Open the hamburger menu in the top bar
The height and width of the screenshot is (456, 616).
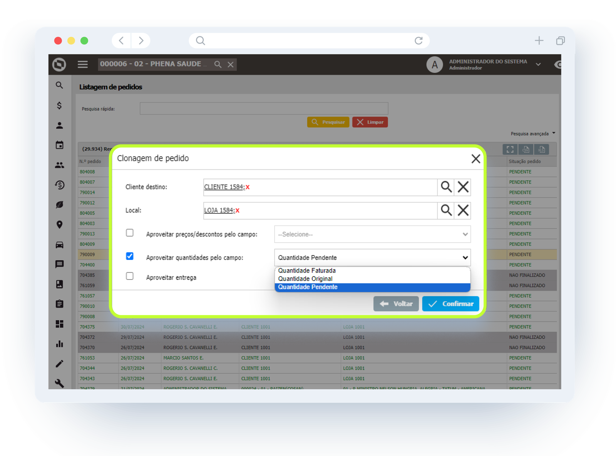(x=83, y=64)
